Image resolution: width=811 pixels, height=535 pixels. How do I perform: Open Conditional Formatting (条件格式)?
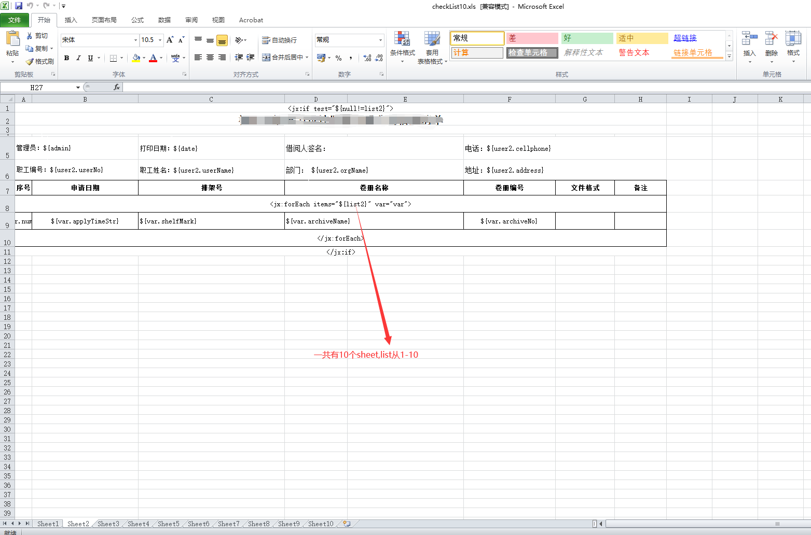point(403,47)
